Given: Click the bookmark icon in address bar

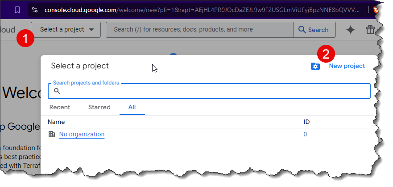Looking at the screenshot, I should [17, 10].
